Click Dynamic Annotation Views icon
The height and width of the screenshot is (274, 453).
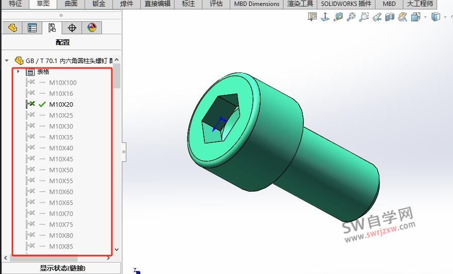pyautogui.click(x=402, y=17)
